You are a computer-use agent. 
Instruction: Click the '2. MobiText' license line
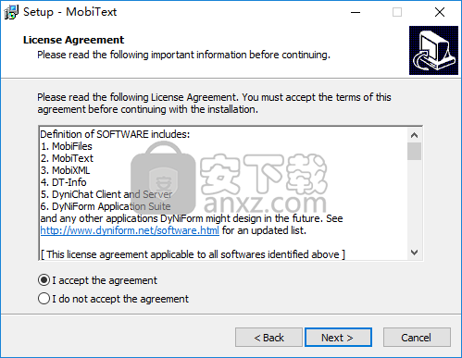tap(67, 158)
